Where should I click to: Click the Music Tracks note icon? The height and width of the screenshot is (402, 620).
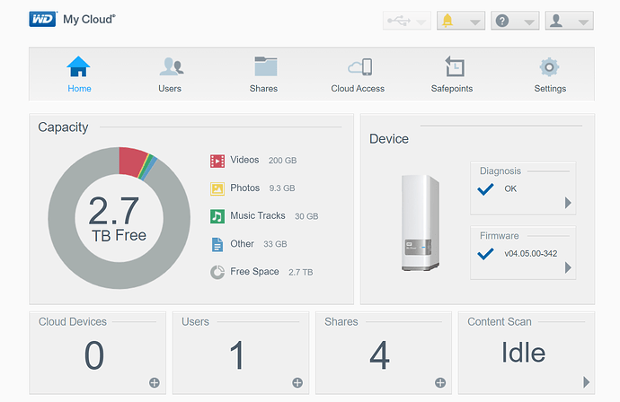217,216
